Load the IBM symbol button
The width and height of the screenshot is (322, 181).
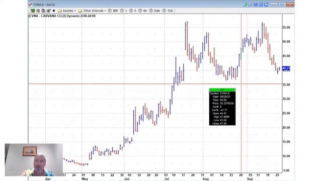tap(113, 11)
